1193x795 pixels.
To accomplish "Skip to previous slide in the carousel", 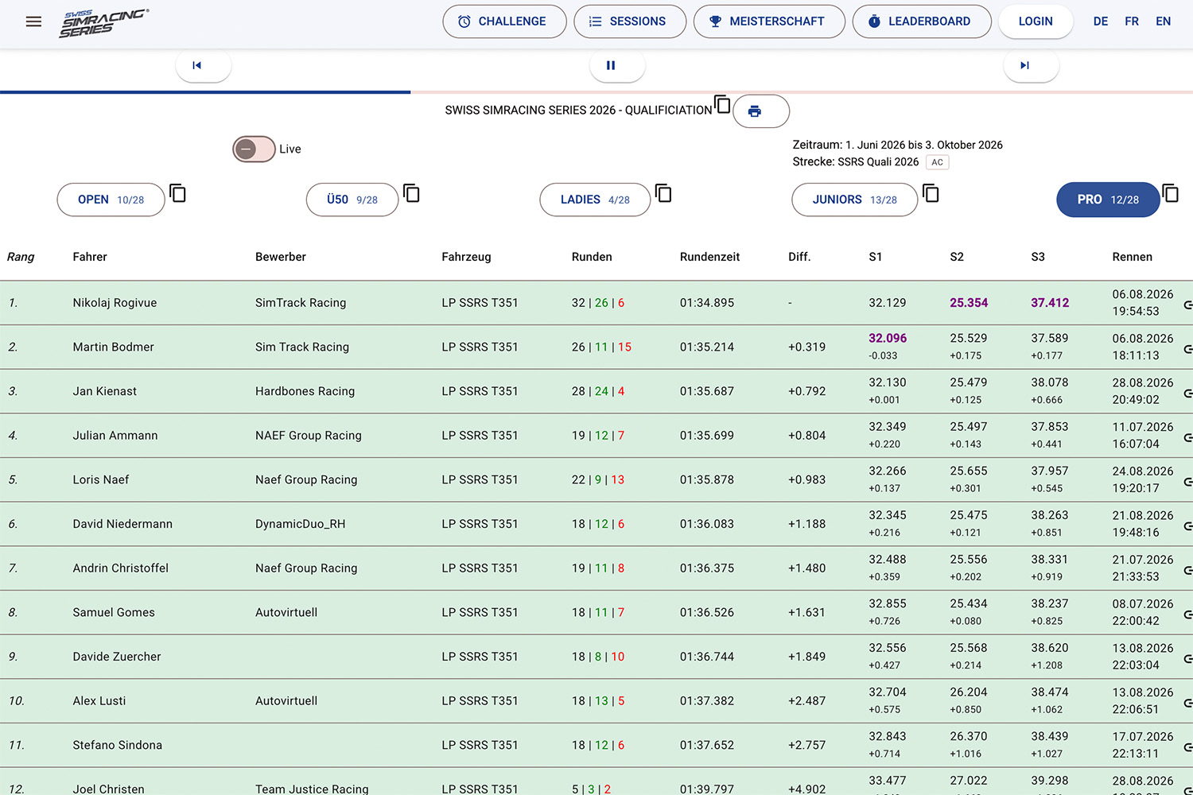I will (x=204, y=65).
